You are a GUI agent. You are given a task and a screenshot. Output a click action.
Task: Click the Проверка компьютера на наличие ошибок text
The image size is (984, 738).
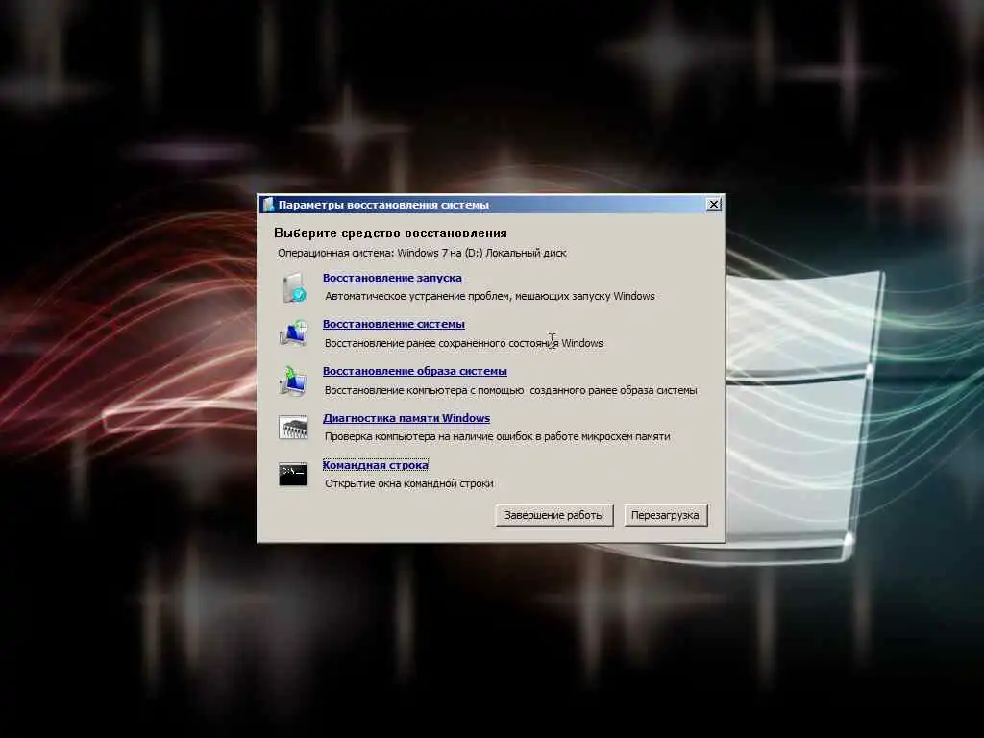(x=497, y=437)
